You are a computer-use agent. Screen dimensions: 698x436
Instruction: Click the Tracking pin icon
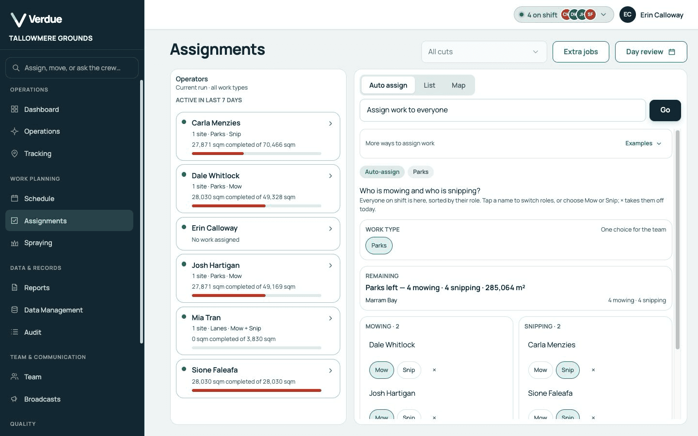[x=15, y=154]
